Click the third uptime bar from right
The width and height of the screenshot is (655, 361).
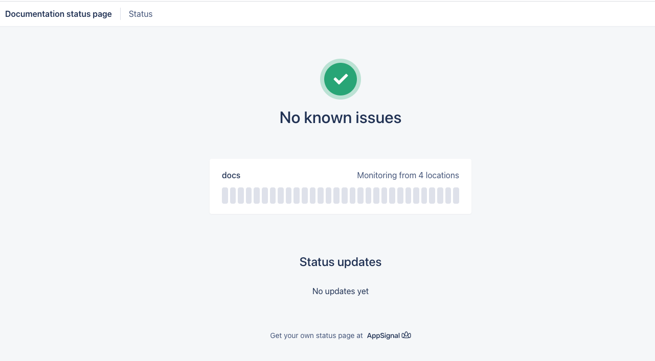coord(440,196)
